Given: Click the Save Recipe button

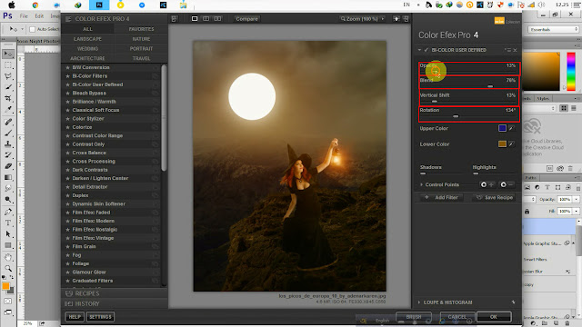Looking at the screenshot, I should [x=495, y=198].
